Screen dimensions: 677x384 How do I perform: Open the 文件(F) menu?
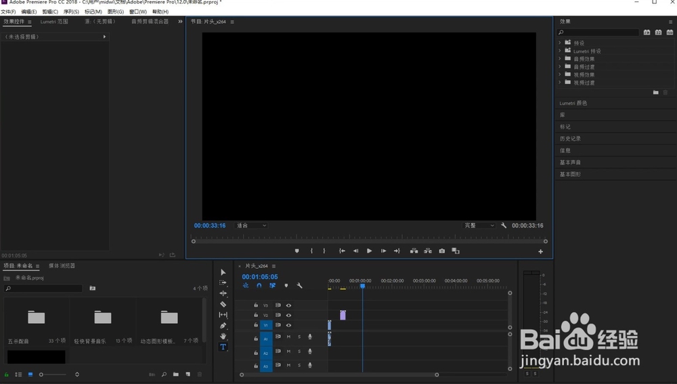pyautogui.click(x=8, y=12)
